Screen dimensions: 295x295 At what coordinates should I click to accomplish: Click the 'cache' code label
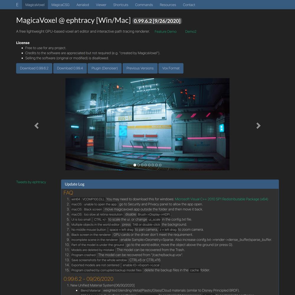194,270
